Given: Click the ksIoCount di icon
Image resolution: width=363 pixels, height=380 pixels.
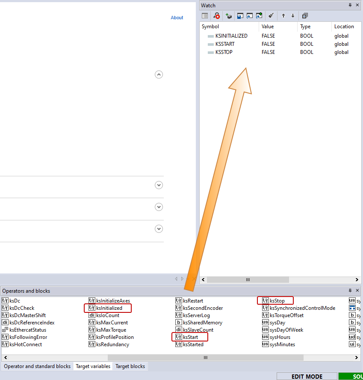Looking at the screenshot, I should tap(92, 315).
